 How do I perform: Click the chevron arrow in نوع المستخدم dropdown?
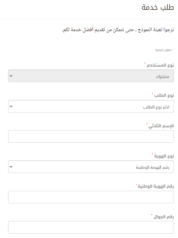click(11, 76)
